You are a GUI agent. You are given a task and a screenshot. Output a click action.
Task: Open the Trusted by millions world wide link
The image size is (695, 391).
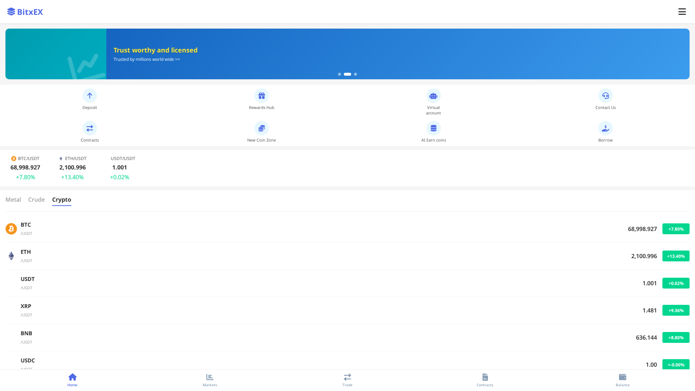[x=147, y=59]
